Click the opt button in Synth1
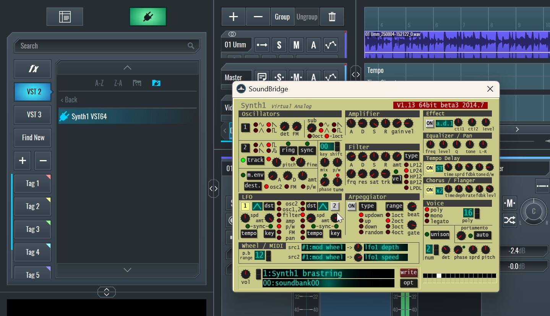The image size is (550, 316). tap(409, 283)
